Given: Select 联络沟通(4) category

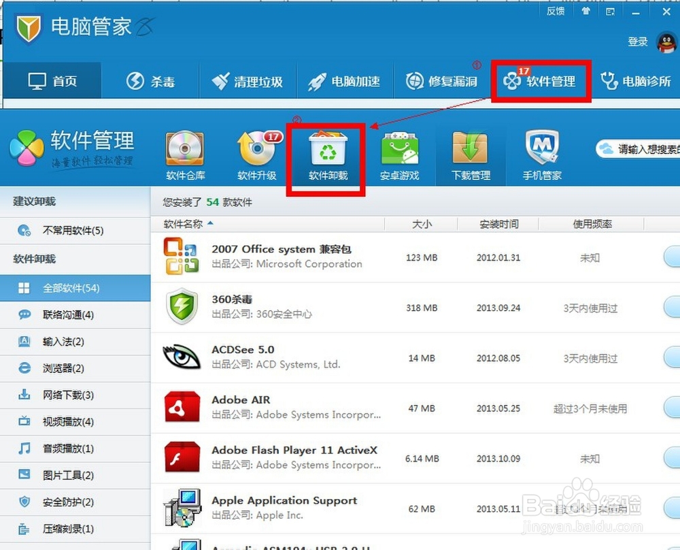Looking at the screenshot, I should (75, 314).
